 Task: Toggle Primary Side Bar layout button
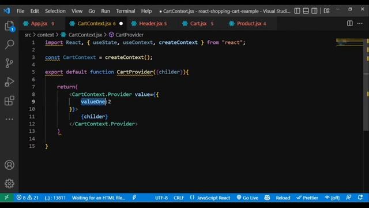[x=298, y=11]
